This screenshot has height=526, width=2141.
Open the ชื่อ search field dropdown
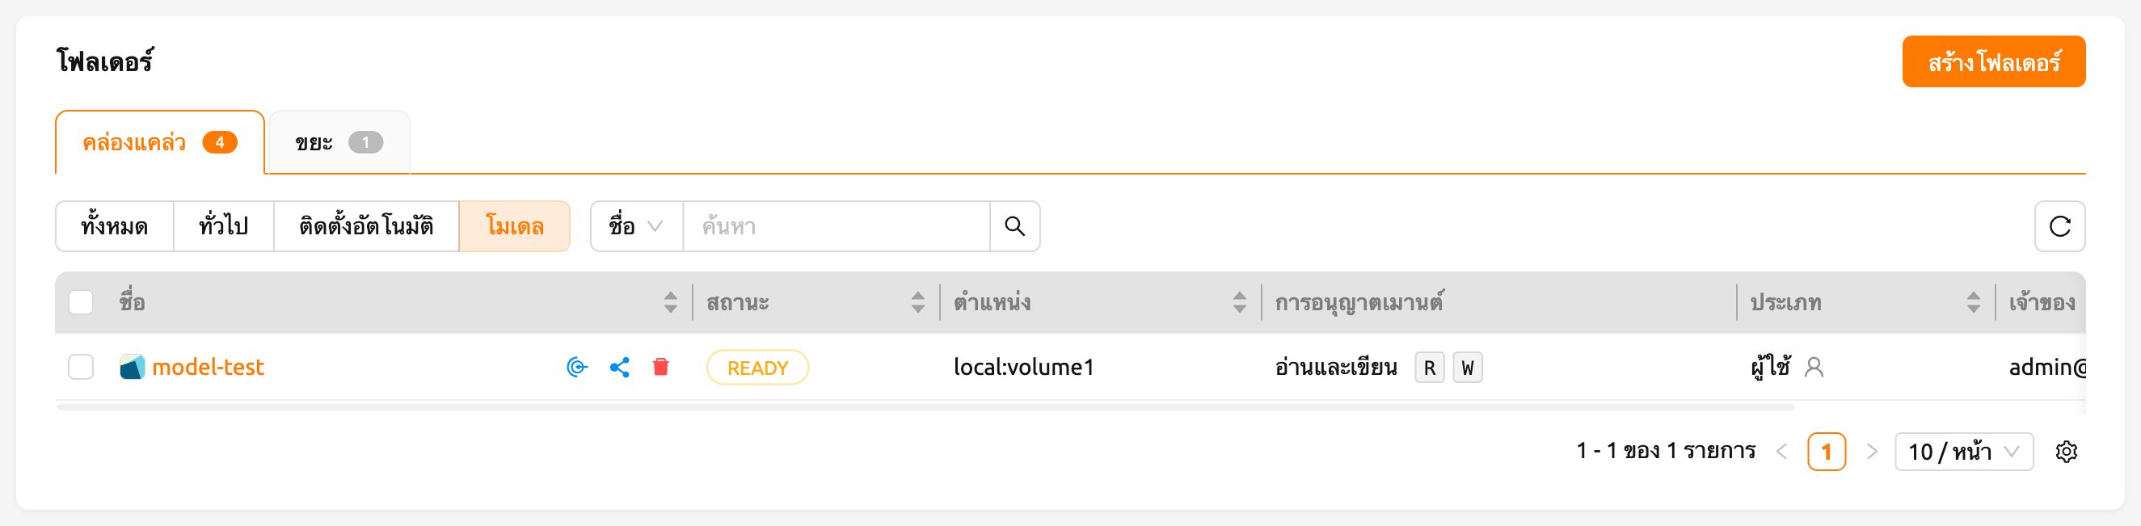[x=636, y=226]
